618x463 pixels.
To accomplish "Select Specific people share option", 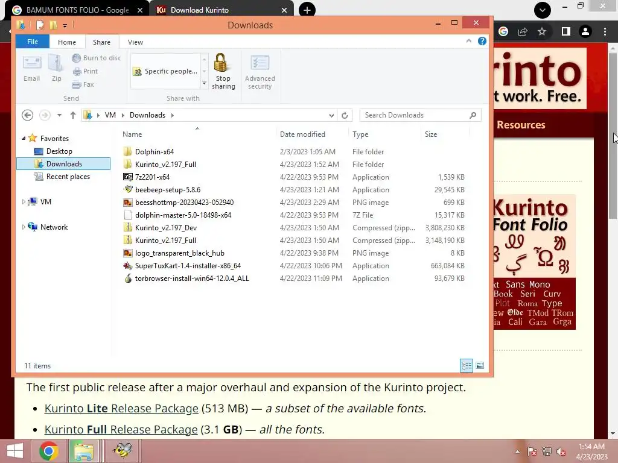I will tap(165, 71).
